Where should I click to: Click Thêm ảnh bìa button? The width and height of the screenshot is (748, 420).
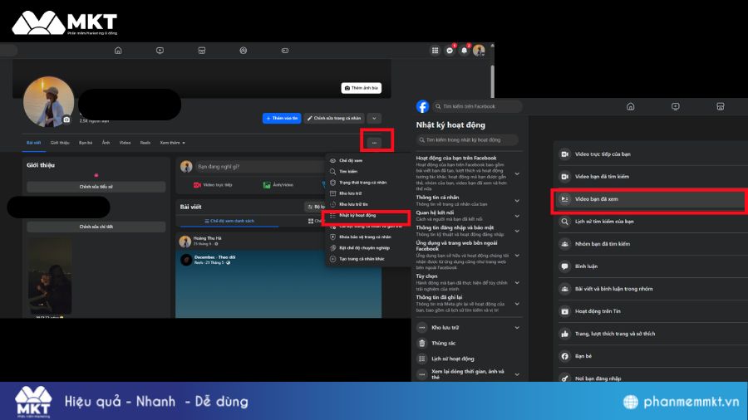(362, 88)
